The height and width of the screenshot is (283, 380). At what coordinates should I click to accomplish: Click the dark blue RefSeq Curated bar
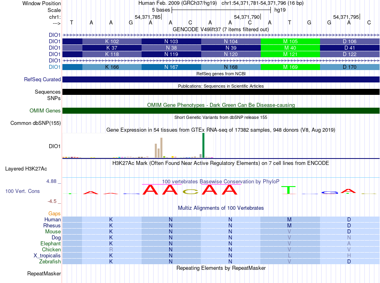point(221,80)
